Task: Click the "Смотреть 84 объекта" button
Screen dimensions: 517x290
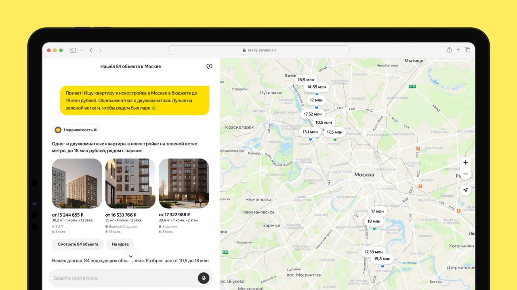Action: [78, 244]
